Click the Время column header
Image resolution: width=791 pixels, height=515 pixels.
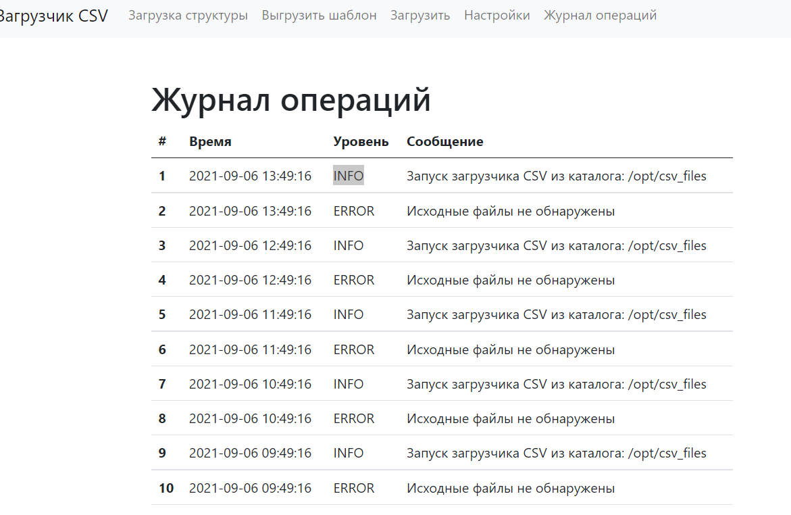210,141
